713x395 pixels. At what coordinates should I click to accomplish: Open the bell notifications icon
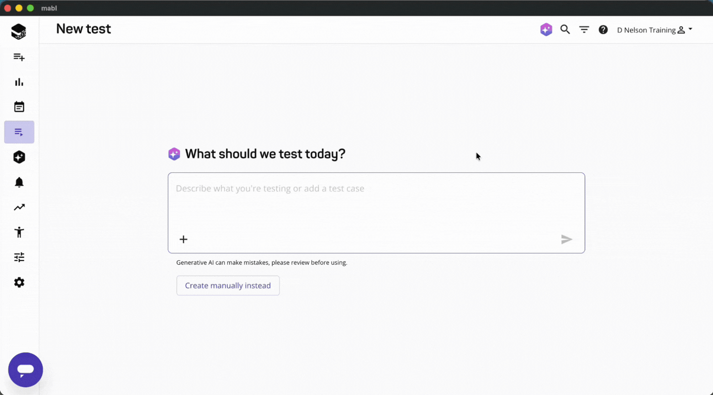[19, 182]
